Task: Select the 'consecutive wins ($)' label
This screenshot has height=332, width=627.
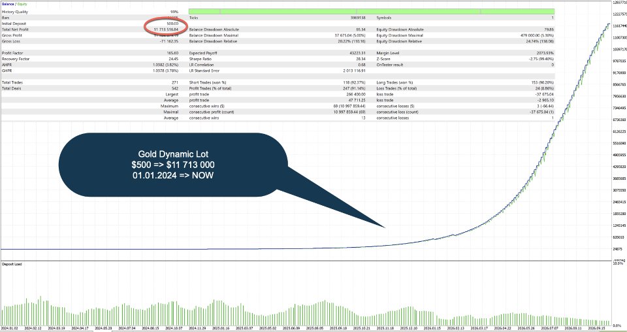Action: (207, 106)
